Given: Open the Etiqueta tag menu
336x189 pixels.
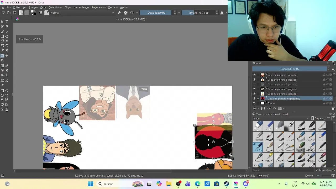Looking at the screenshot, I should coord(318,118).
